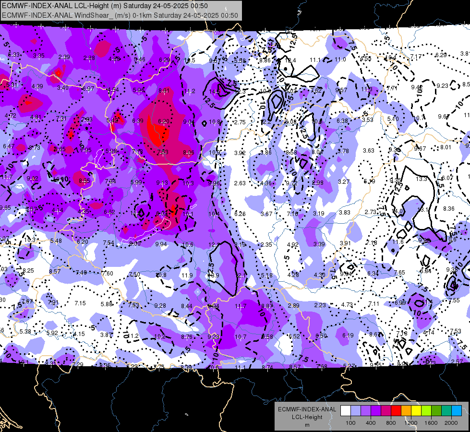Image resolution: width=470 pixels, height=432 pixels.
Task: Click the 400 legend tick label
Action: [371, 423]
